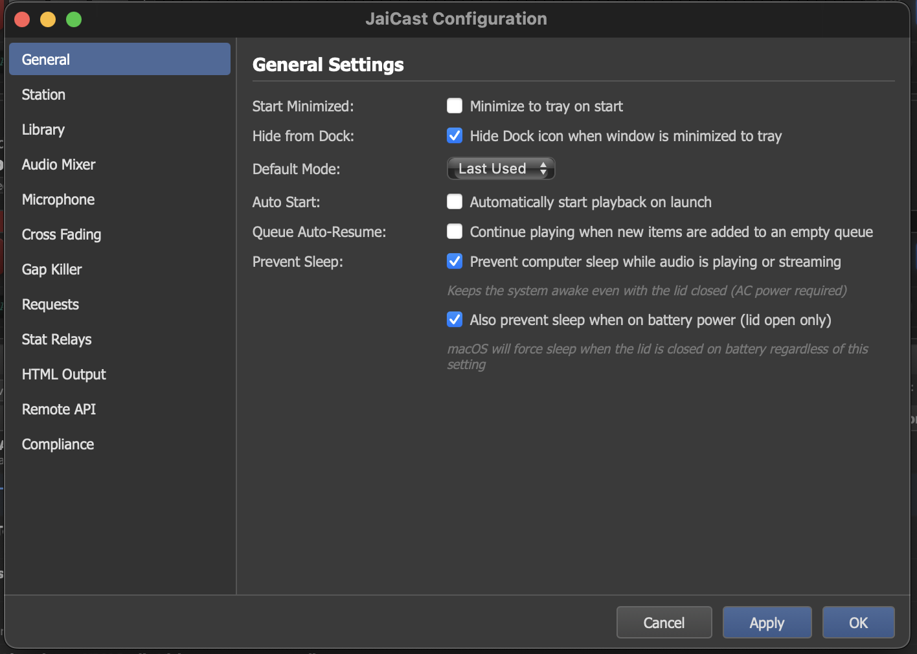Click the green zoom window button
Screen dimensions: 917x654
tap(74, 19)
